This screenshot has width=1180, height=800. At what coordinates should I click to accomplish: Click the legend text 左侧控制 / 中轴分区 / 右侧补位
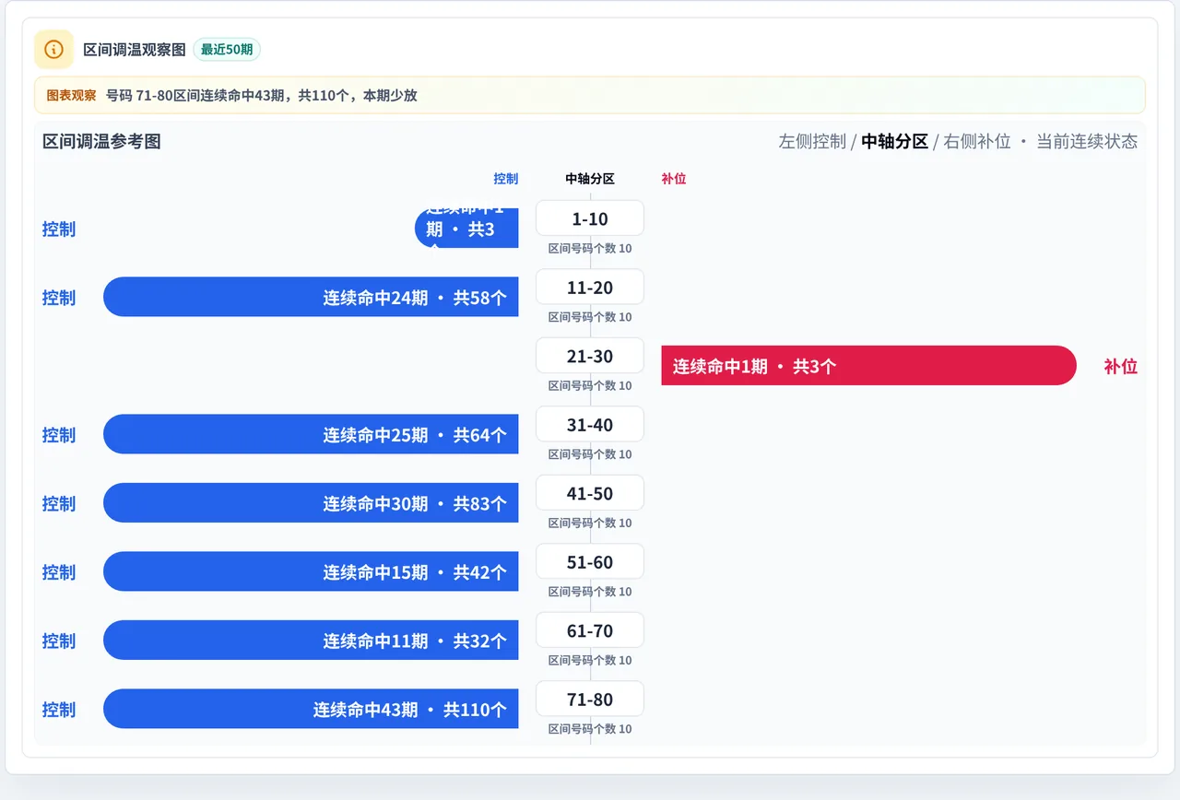(894, 141)
